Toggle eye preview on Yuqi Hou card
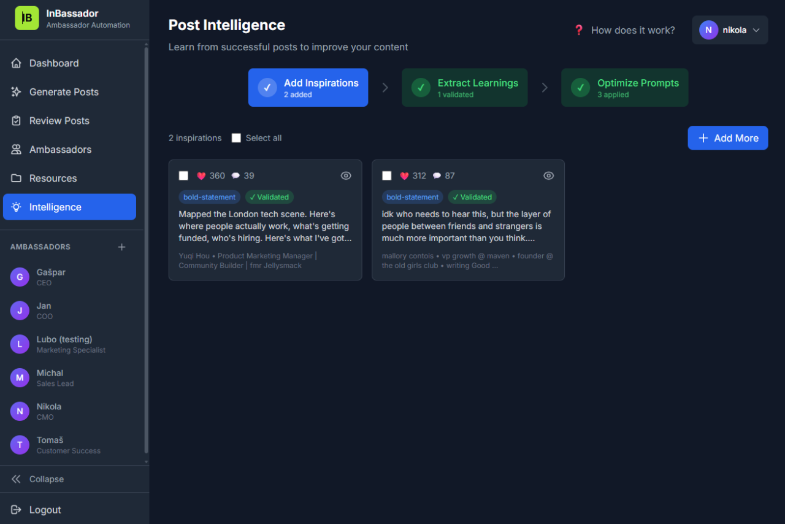The image size is (785, 524). [346, 176]
